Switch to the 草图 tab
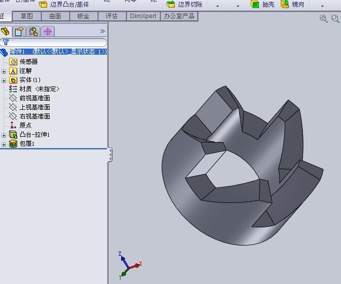The image size is (341, 284). 27,16
